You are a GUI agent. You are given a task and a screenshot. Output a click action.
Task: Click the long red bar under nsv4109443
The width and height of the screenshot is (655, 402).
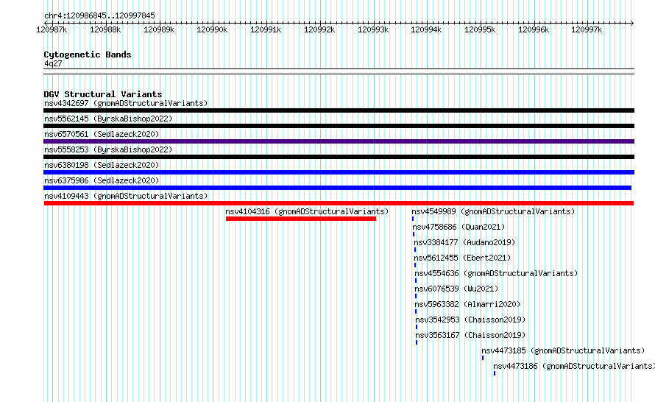339,203
